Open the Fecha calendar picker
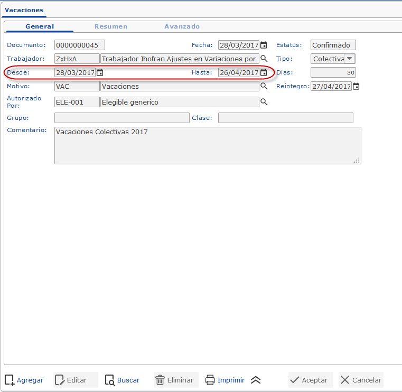402x392 pixels. coord(264,45)
